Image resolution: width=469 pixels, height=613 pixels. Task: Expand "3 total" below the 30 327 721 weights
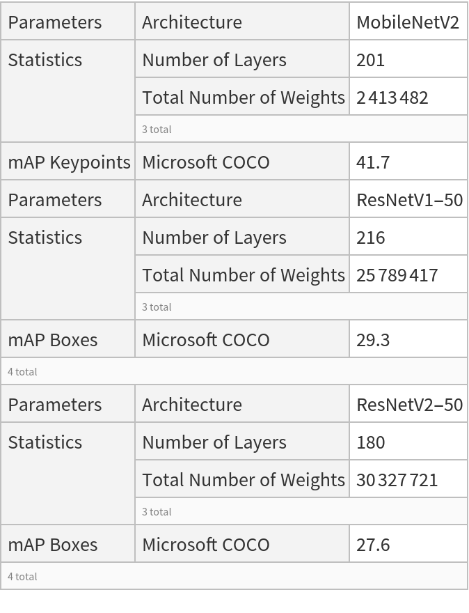click(x=157, y=512)
